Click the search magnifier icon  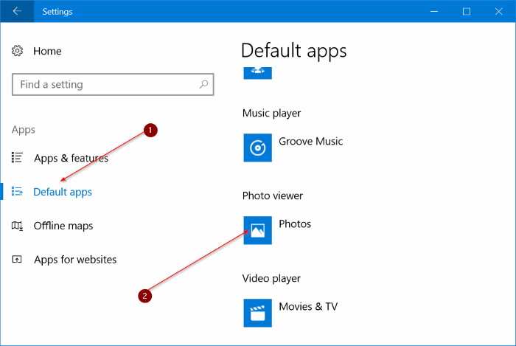pos(203,85)
